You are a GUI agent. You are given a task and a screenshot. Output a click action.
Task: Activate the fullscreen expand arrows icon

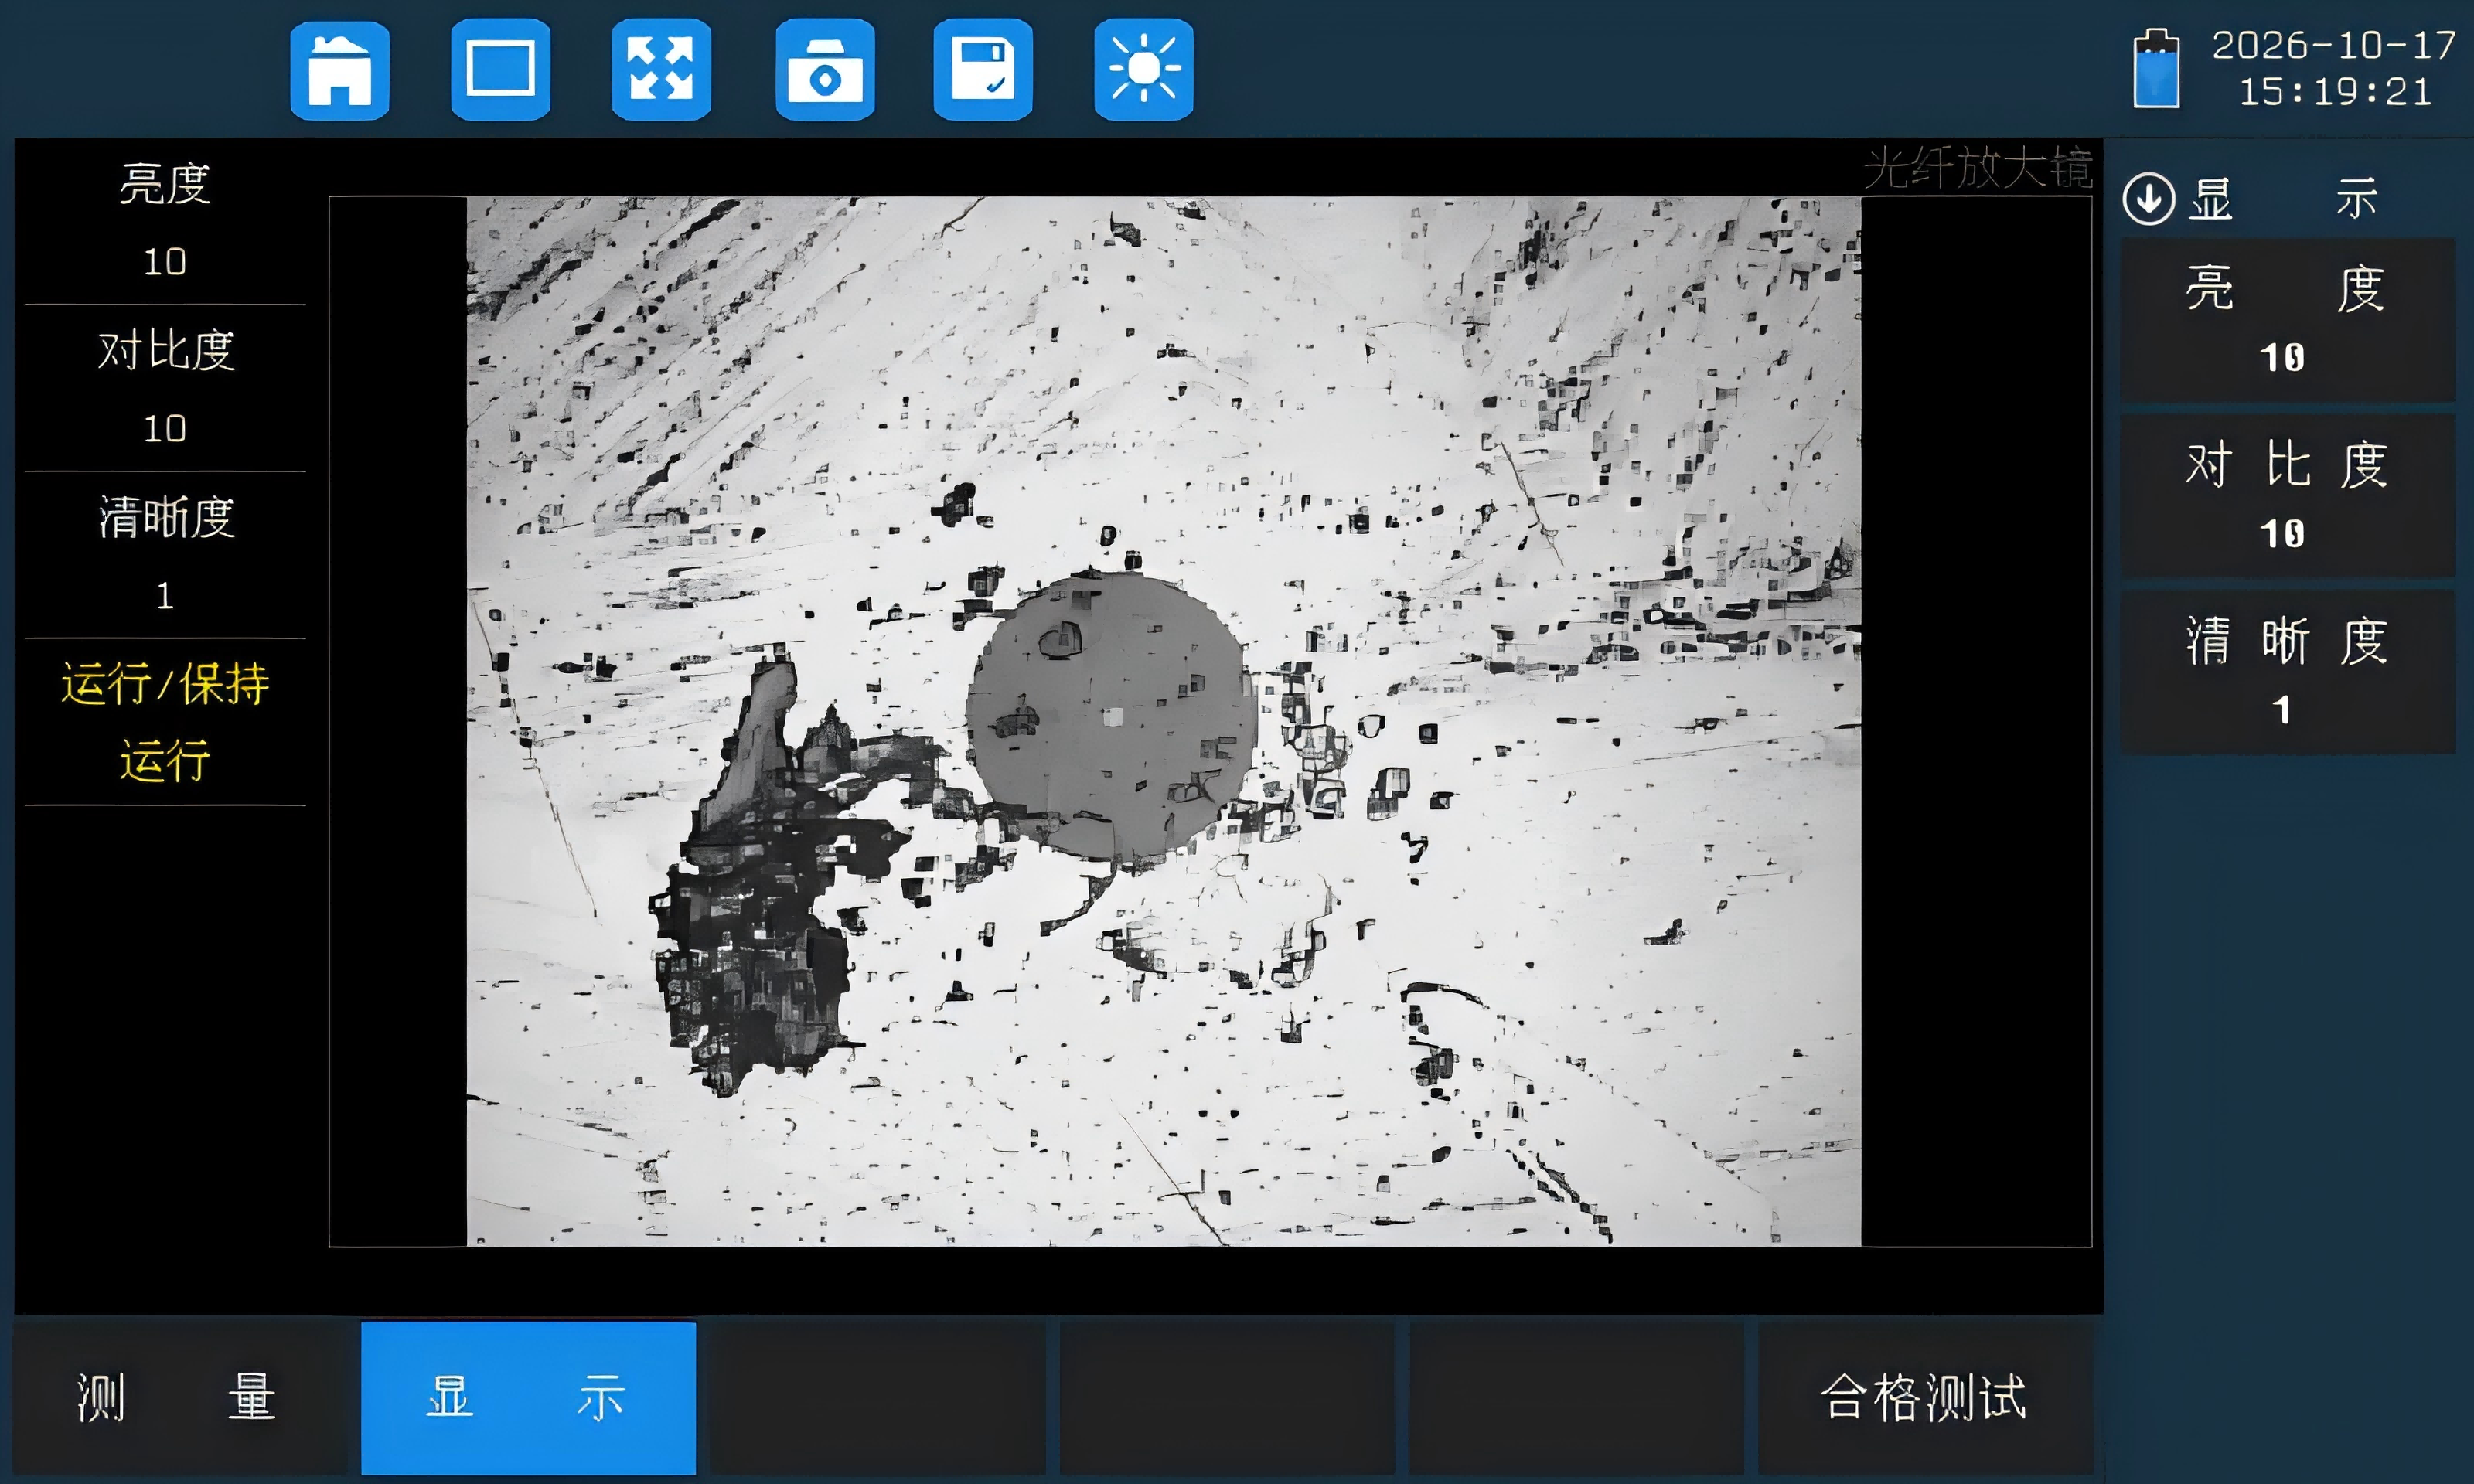pyautogui.click(x=661, y=69)
